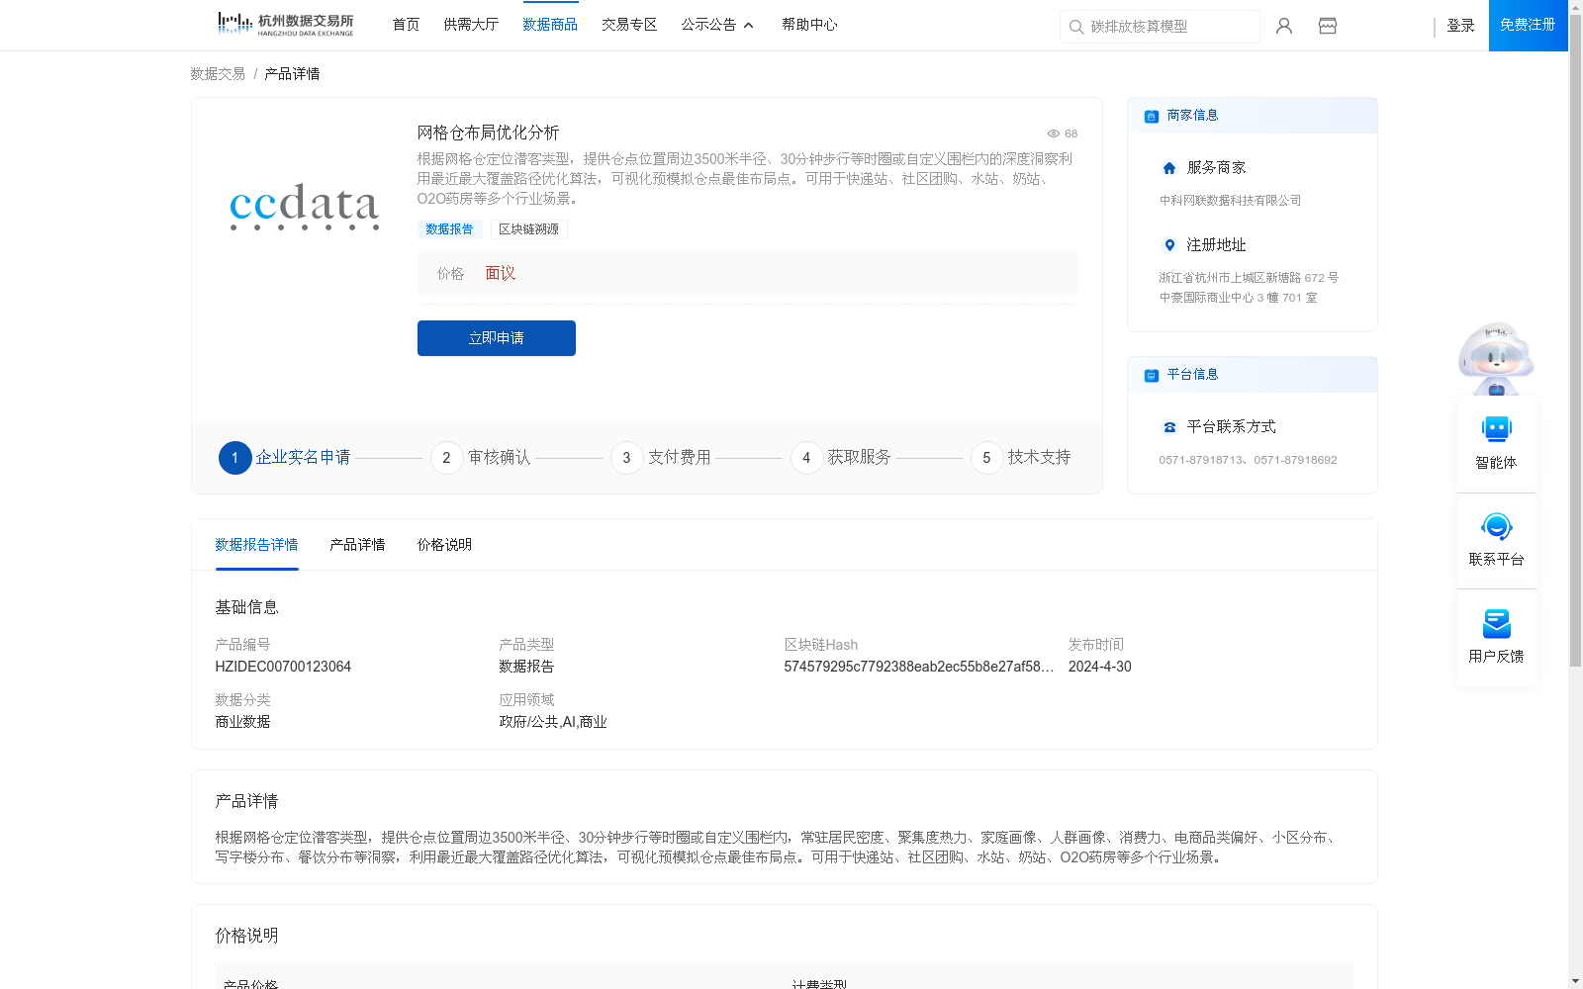Click the registered address text
This screenshot has width=1583, height=989.
pos(1249,288)
